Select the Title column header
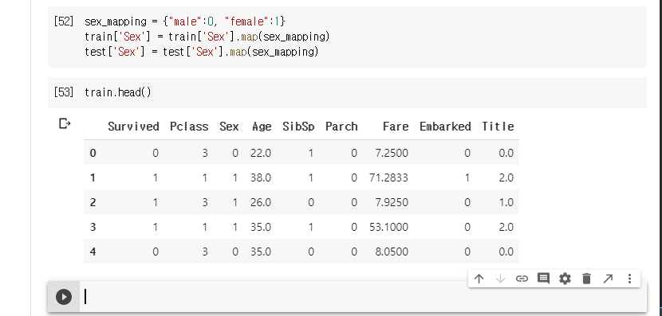This screenshot has width=662, height=316. click(x=498, y=127)
